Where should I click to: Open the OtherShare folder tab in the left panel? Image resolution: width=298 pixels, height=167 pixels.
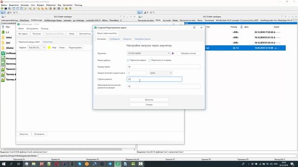click(24, 20)
